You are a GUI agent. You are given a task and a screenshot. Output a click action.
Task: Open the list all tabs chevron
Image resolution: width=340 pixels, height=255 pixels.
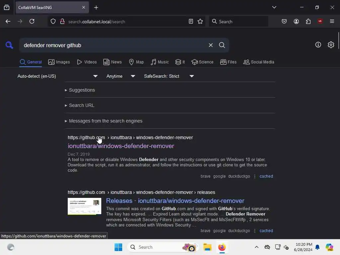274,7
